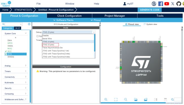Open the Software Packs dropdown
This screenshot has height=105, width=184.
(x=63, y=20)
